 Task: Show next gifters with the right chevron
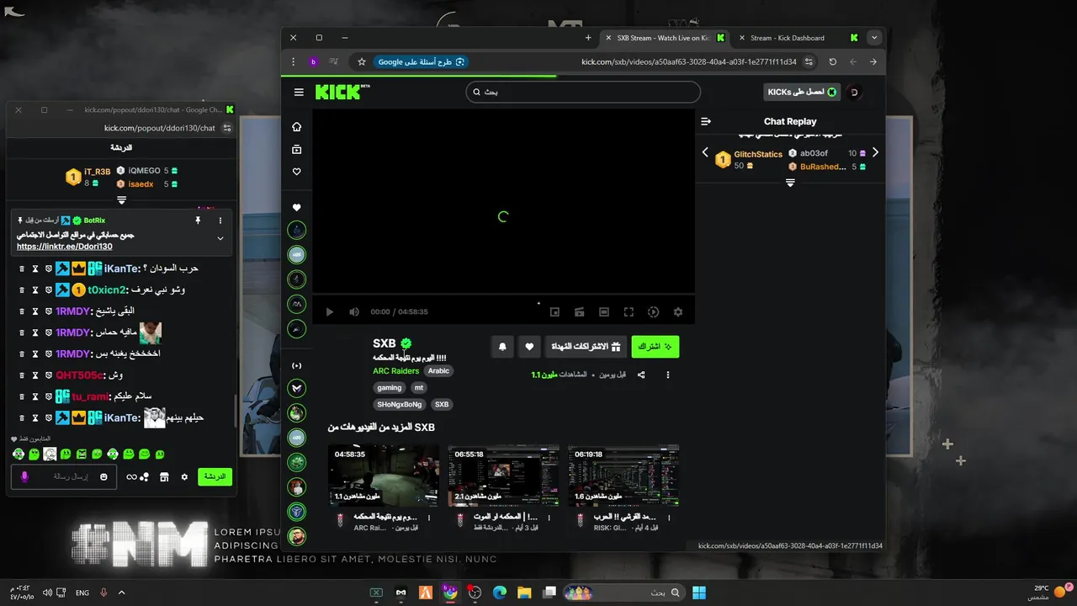pos(875,153)
